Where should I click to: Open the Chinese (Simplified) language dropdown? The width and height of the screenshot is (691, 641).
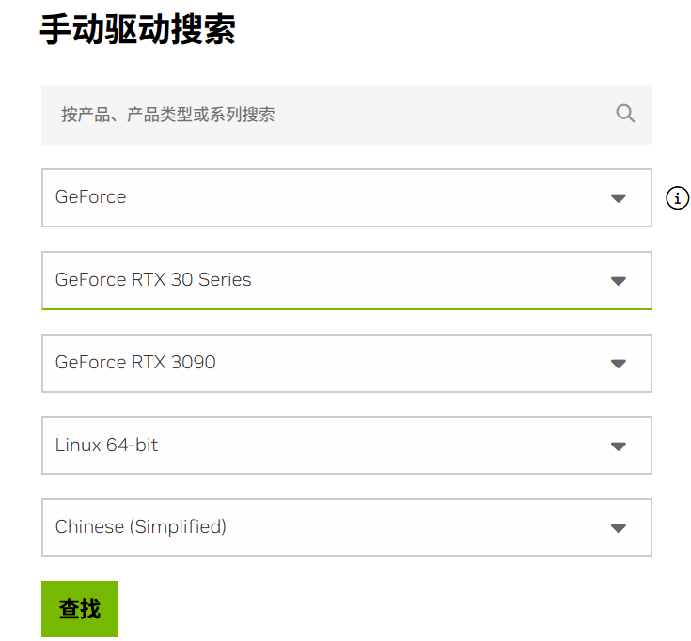coord(347,528)
